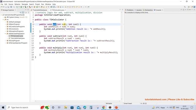196x110 pixels.
Task: Click the Open Perspective icon
Action: [x=189, y=7]
